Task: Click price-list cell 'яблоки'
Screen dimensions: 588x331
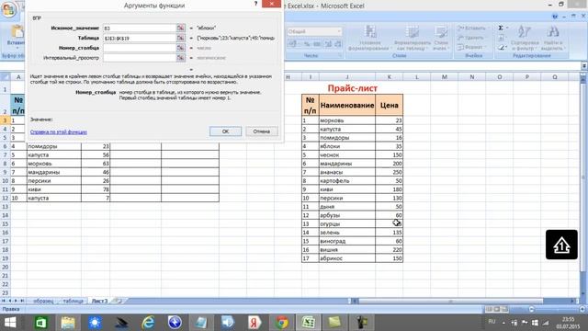Action: (x=347, y=146)
